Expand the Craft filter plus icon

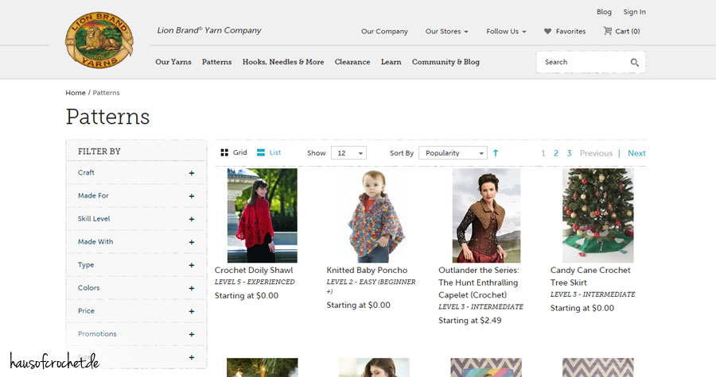[192, 173]
